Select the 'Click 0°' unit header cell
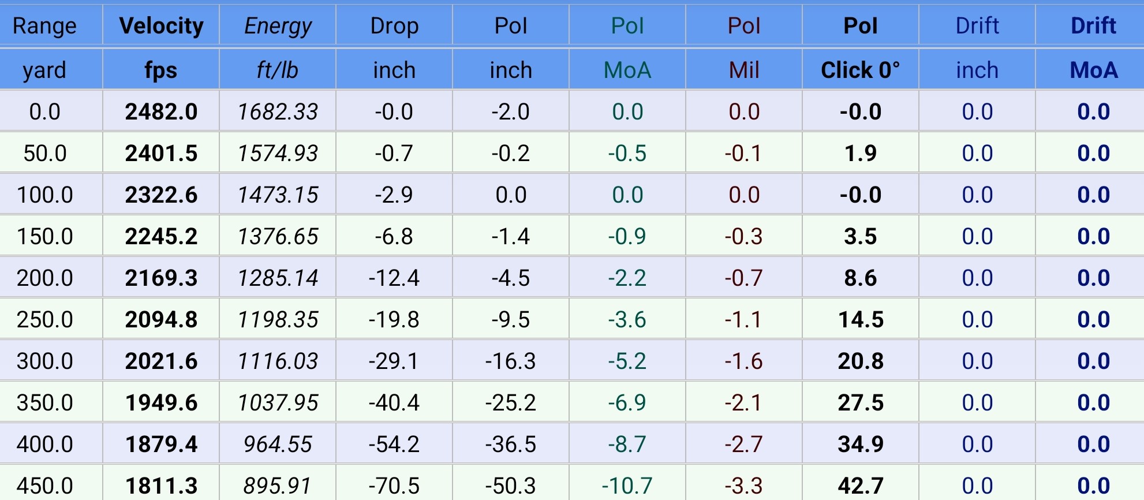The width and height of the screenshot is (1144, 500). point(860,70)
